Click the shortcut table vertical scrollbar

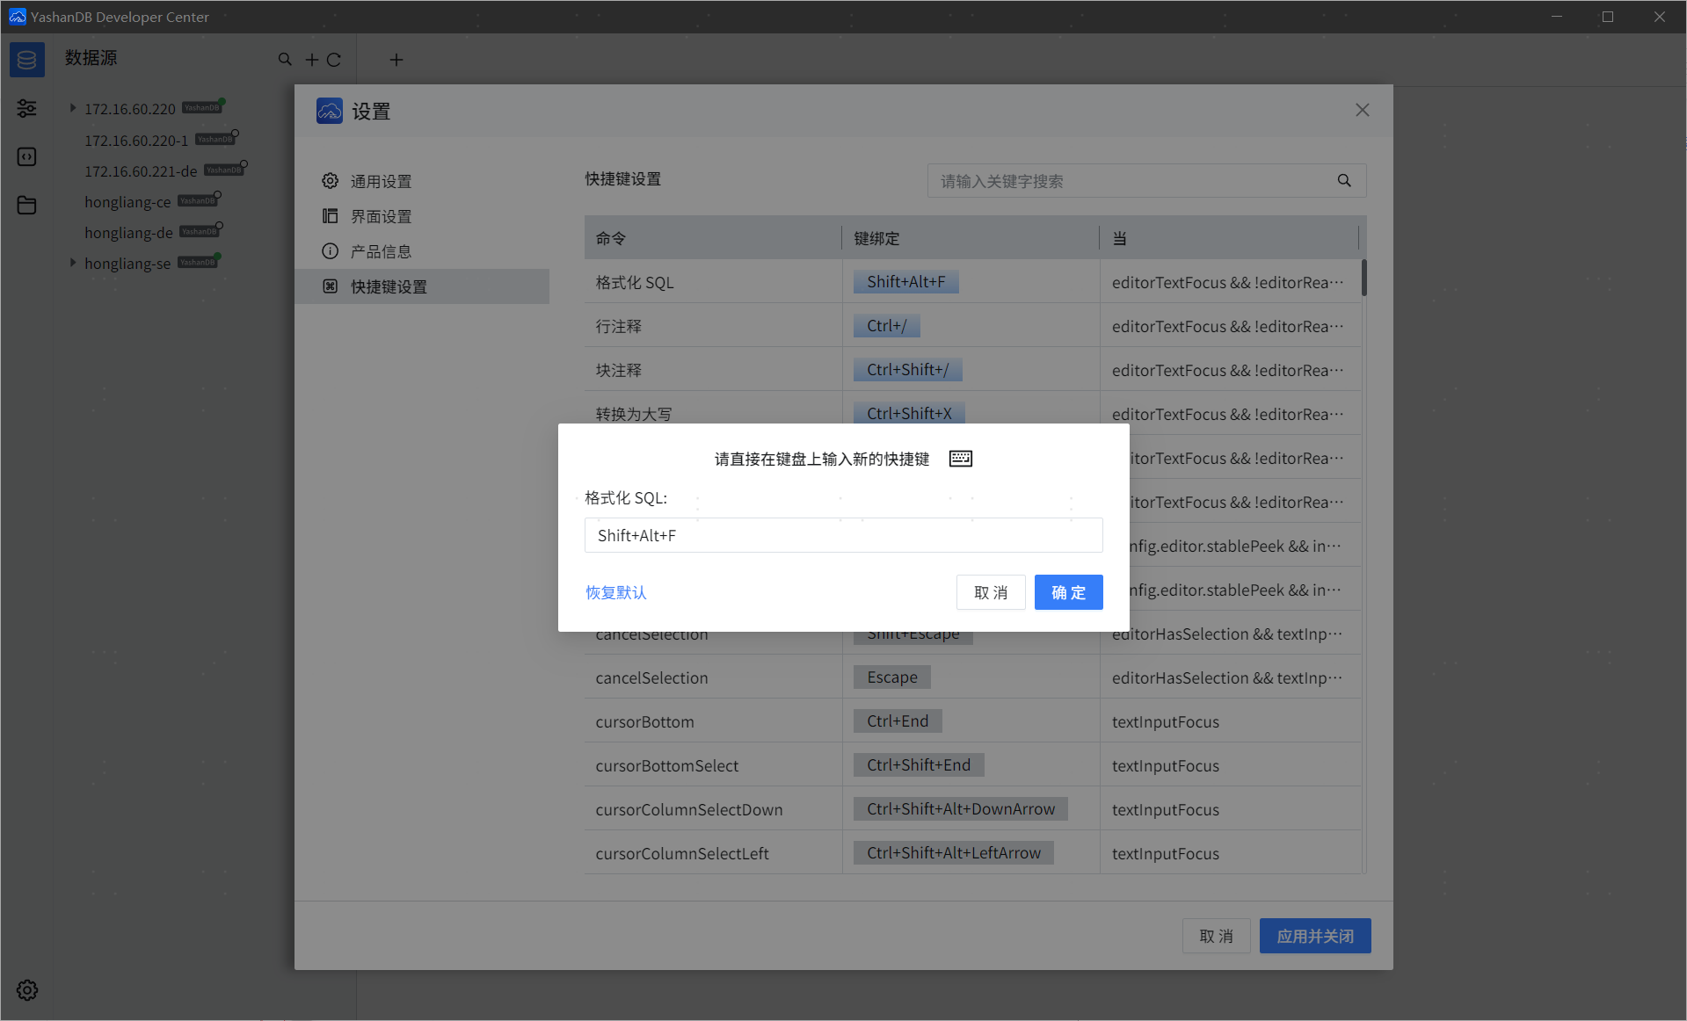coord(1363,278)
